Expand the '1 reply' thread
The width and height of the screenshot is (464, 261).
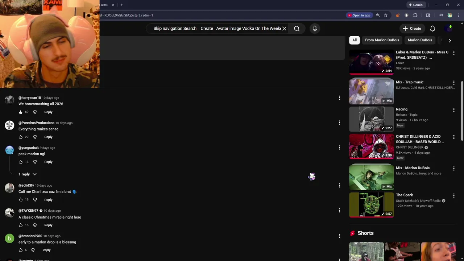click(x=28, y=174)
